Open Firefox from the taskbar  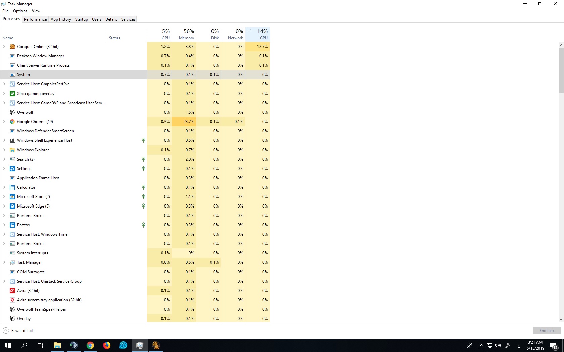[107, 345]
